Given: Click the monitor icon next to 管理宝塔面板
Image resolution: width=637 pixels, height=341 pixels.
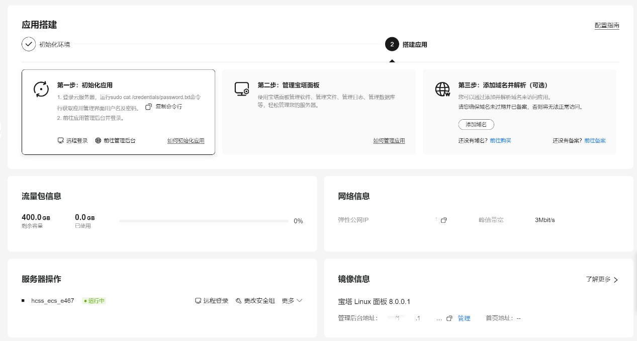Looking at the screenshot, I should tap(242, 89).
